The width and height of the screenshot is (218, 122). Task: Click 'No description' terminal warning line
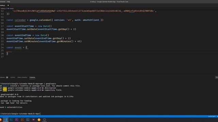49,88
